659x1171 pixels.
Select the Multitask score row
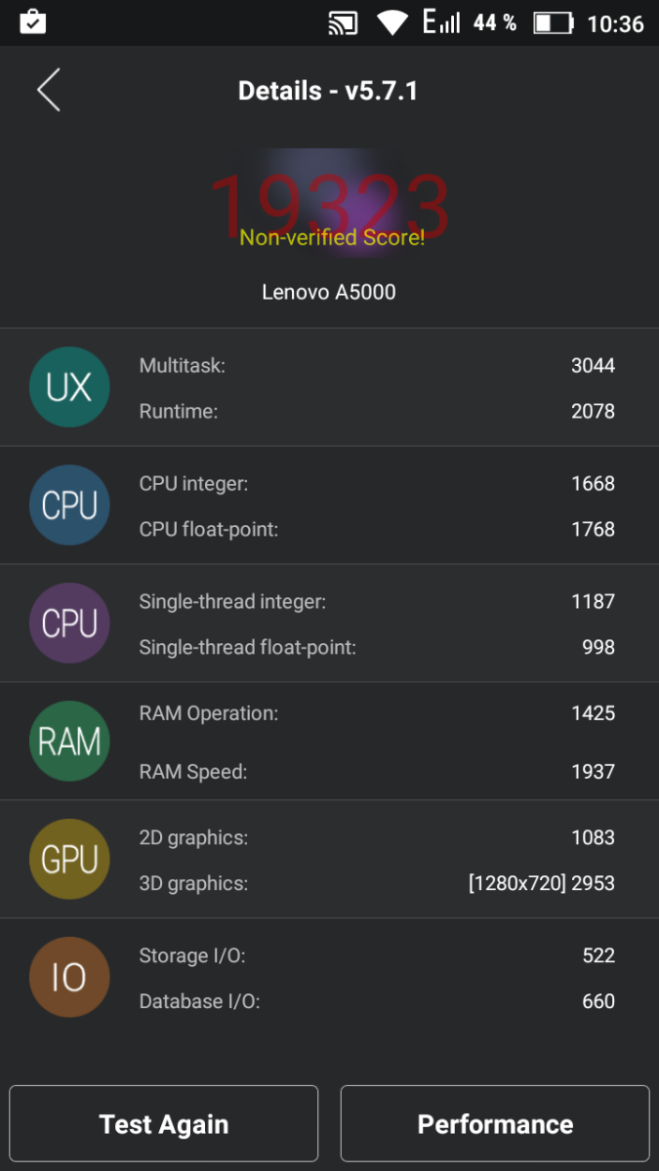click(377, 366)
